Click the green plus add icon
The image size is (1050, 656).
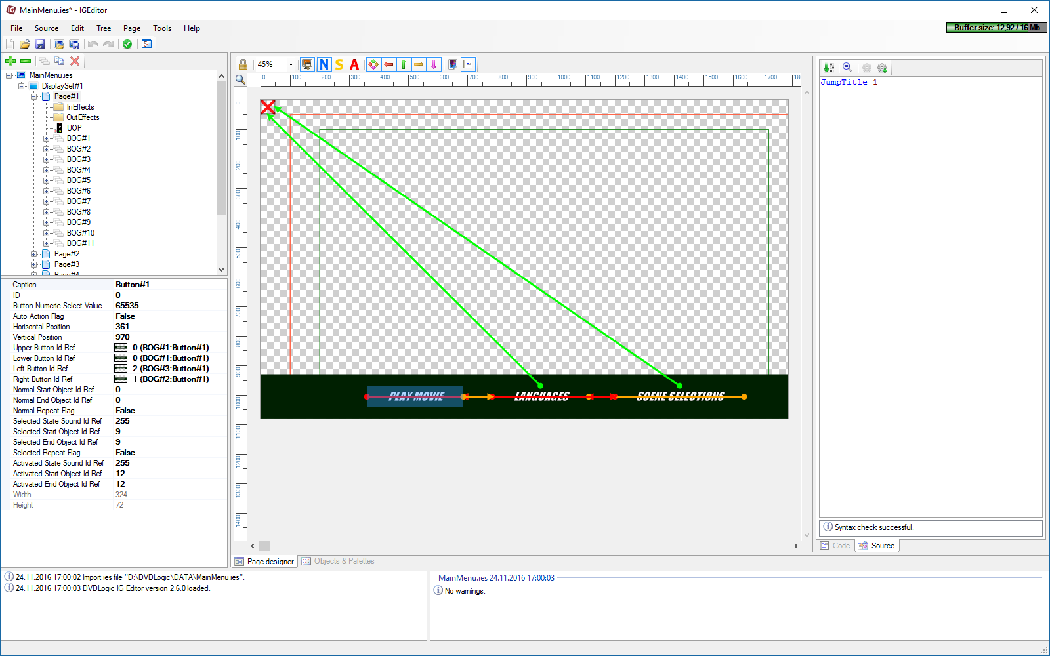click(10, 61)
